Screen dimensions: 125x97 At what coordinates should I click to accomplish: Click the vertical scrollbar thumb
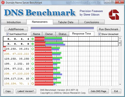pyautogui.click(x=120, y=43)
